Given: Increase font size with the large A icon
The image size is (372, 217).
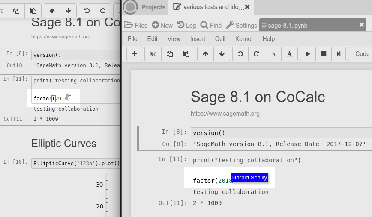Looking at the screenshot, I should [289, 54].
